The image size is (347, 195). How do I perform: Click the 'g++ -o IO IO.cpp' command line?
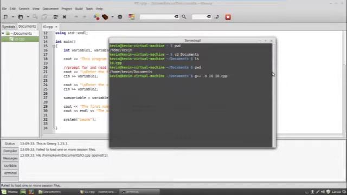211,76
